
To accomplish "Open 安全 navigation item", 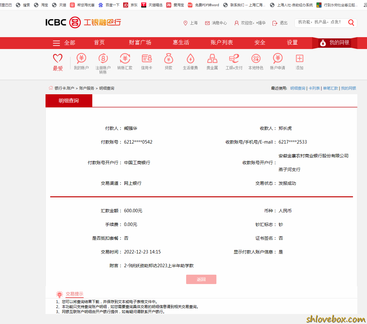I will point(260,43).
